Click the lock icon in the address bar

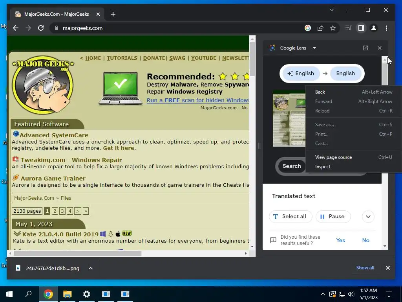[x=57, y=28]
